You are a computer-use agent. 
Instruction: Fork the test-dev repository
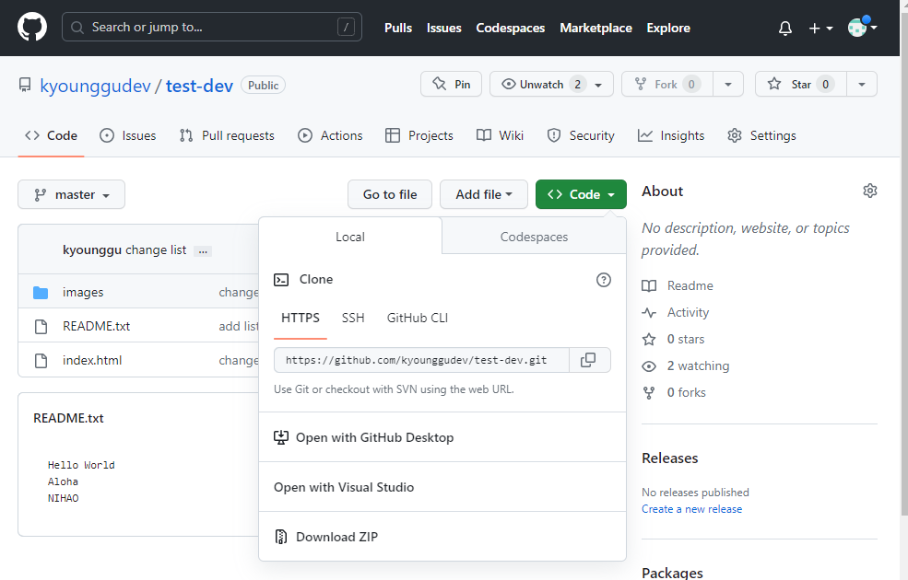[x=667, y=85]
